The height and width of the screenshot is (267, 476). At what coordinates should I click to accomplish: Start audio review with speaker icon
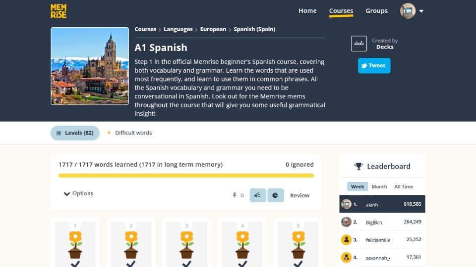point(258,195)
